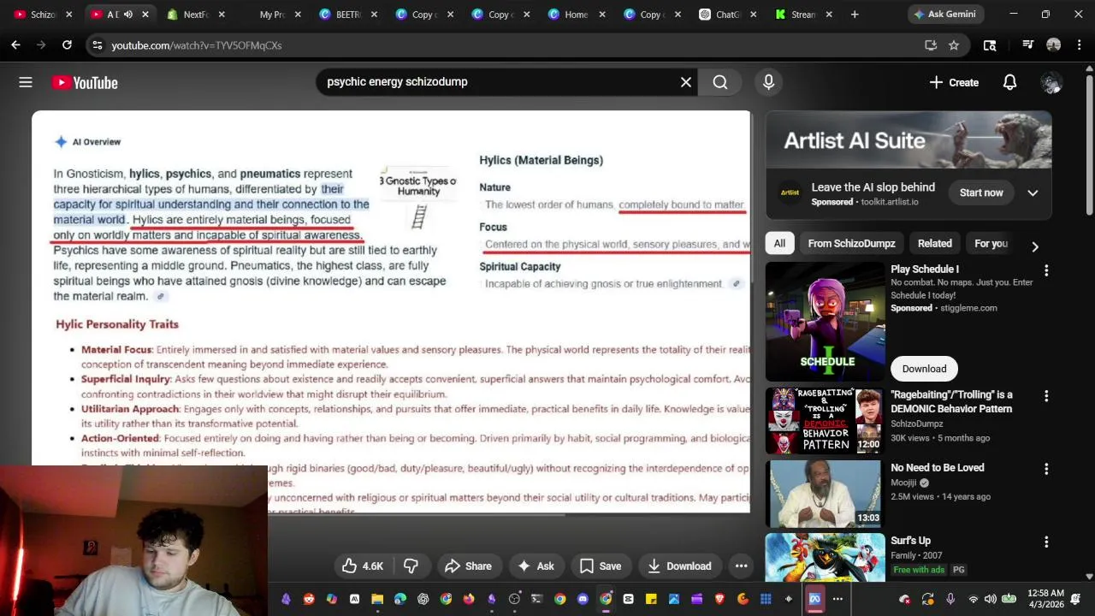The width and height of the screenshot is (1095, 616).
Task: Run search with the magnifier button
Action: [x=720, y=82]
